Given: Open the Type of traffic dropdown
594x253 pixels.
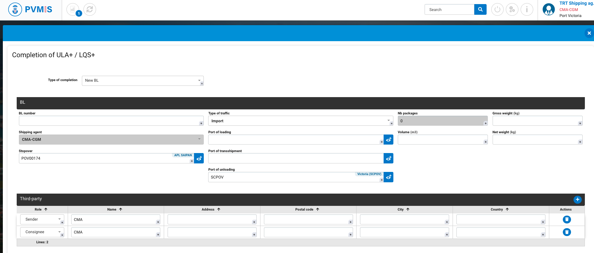Looking at the screenshot, I should coord(300,121).
